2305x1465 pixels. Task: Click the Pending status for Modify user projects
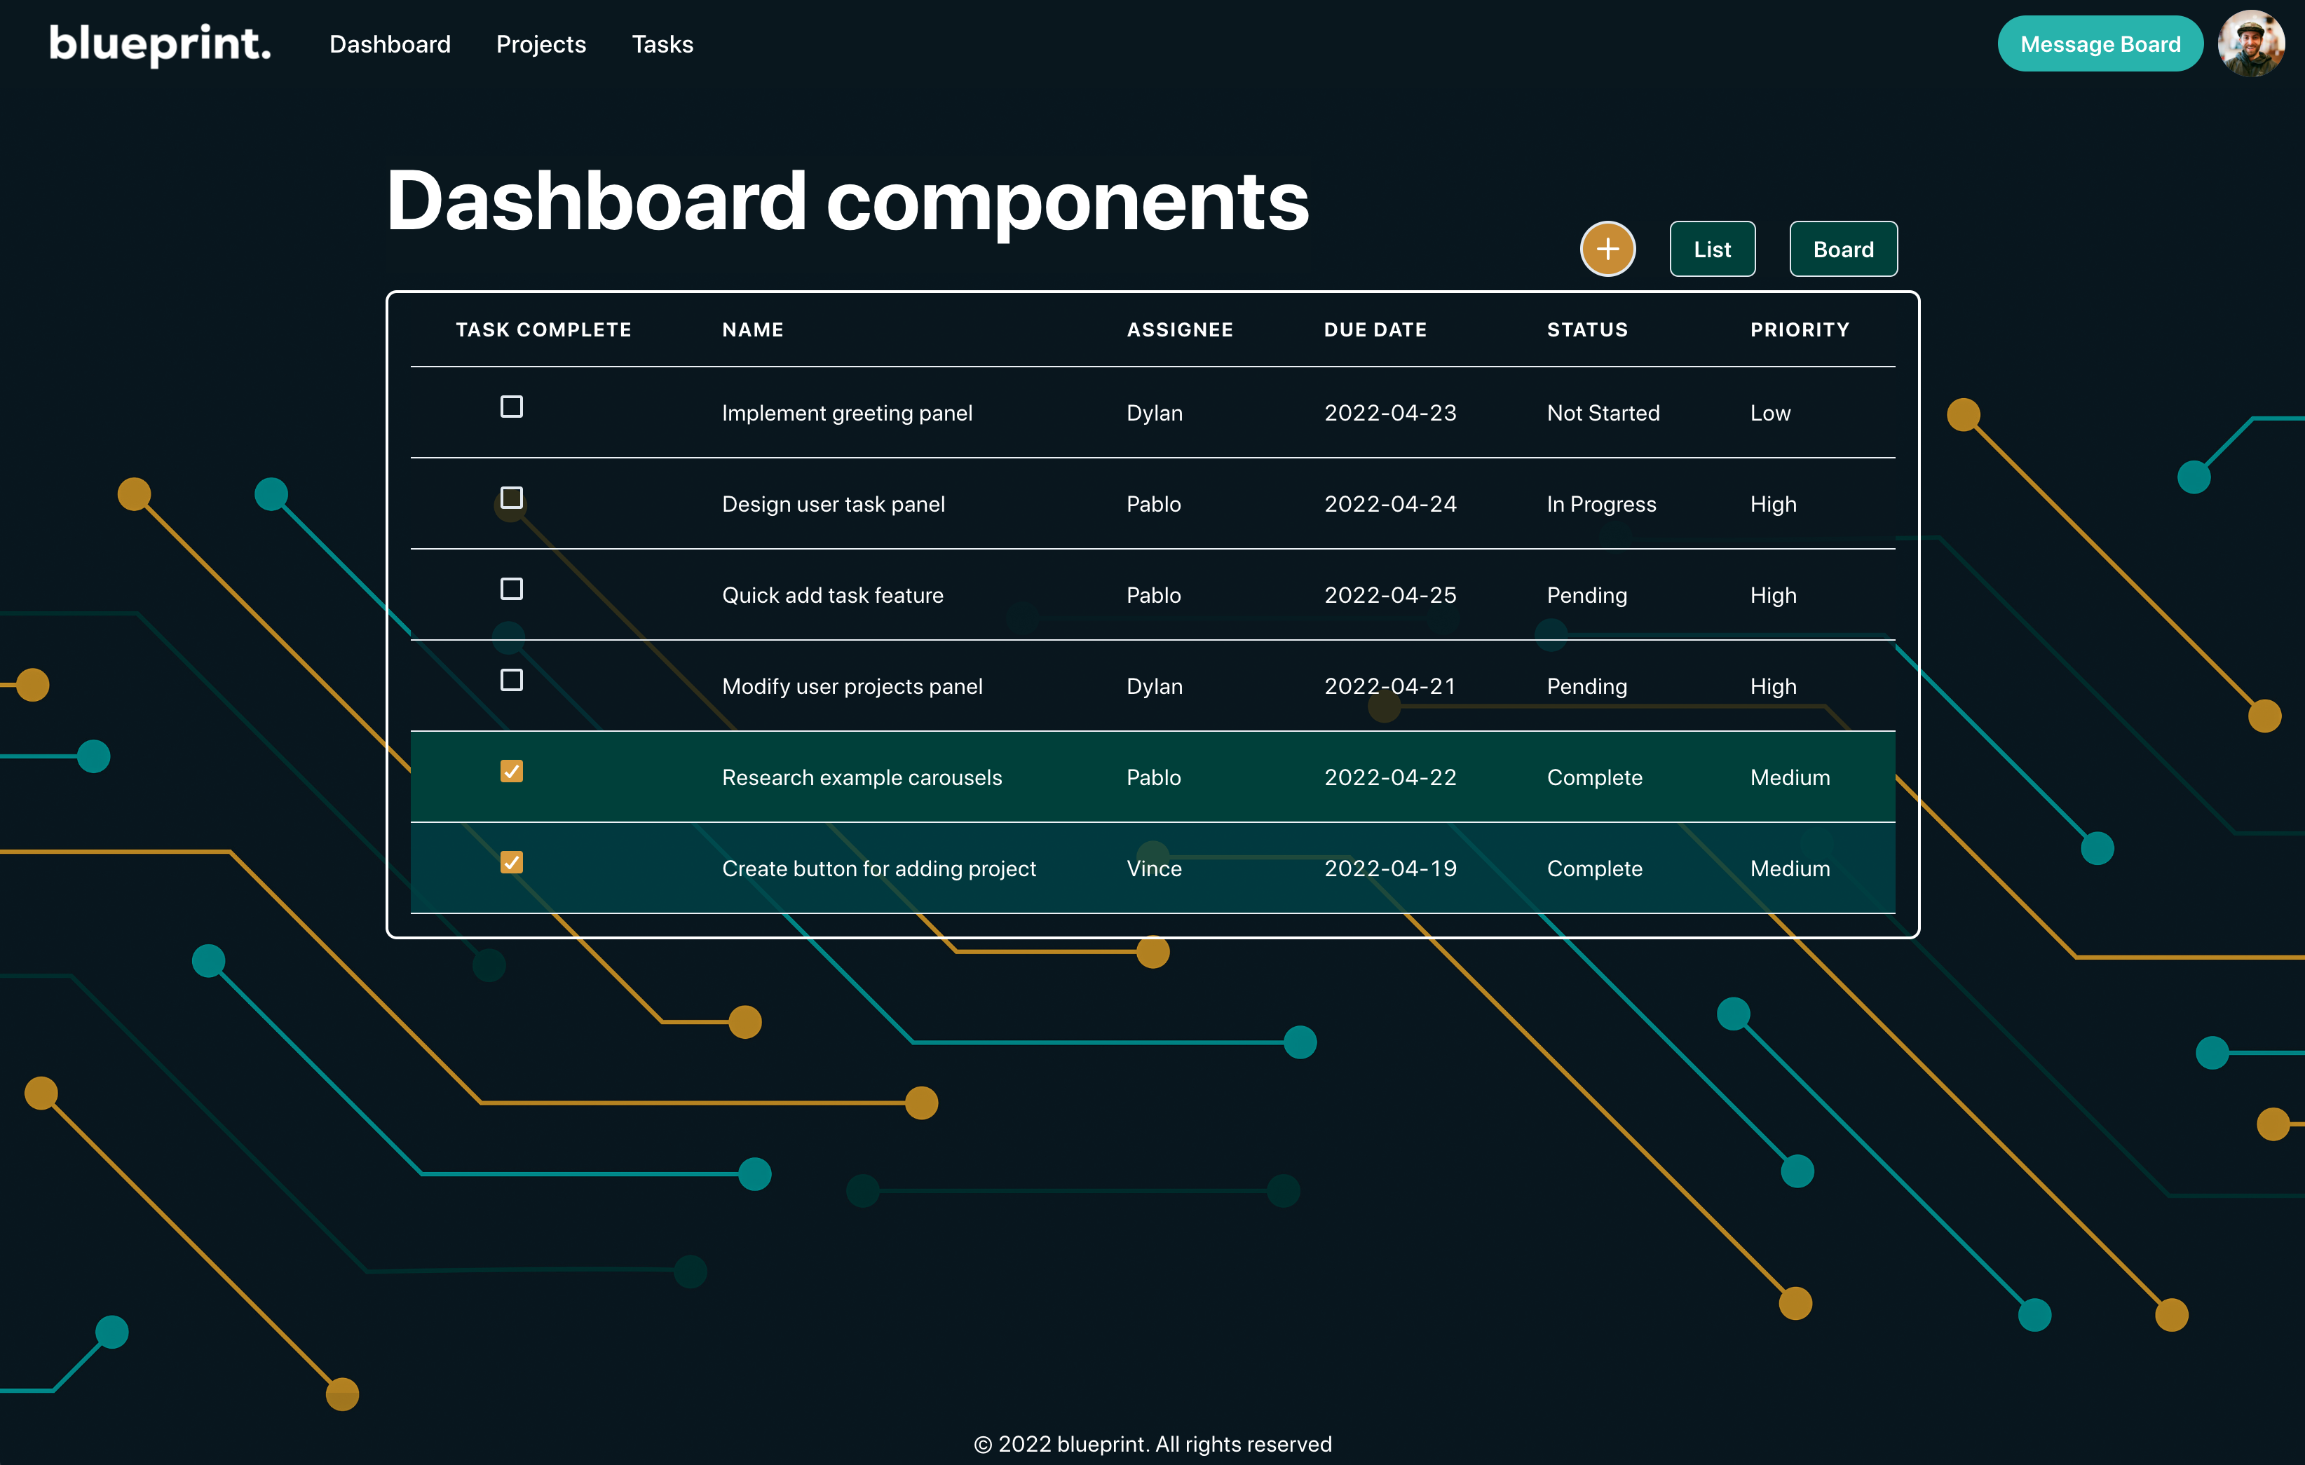(1587, 686)
